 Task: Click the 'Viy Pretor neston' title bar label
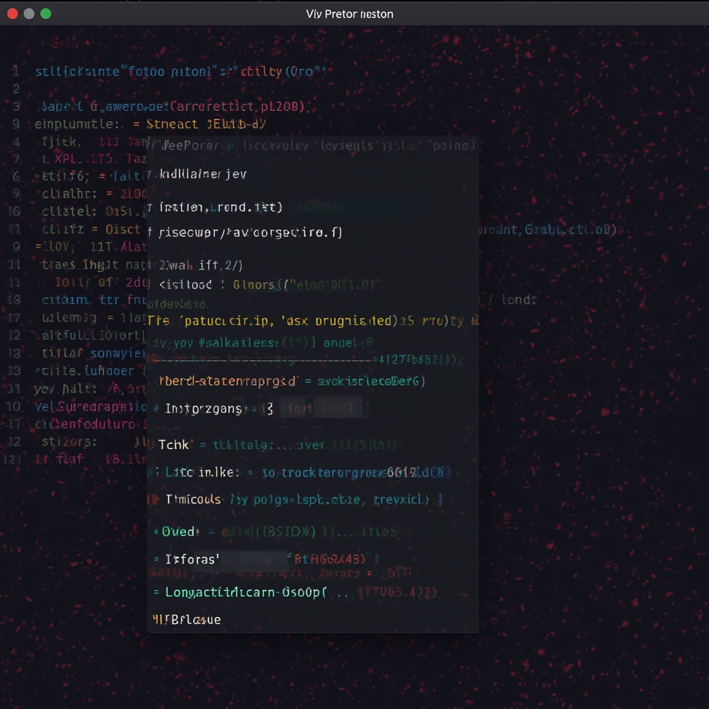click(349, 13)
